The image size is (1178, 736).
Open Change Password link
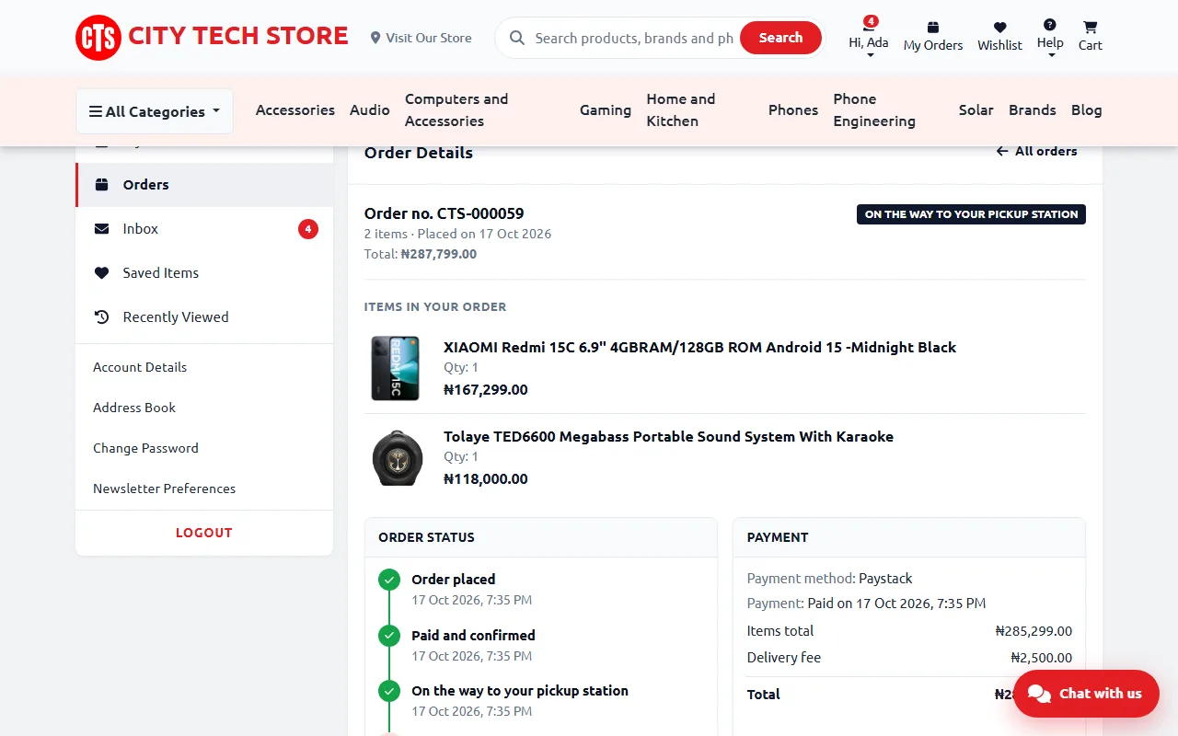coord(145,448)
